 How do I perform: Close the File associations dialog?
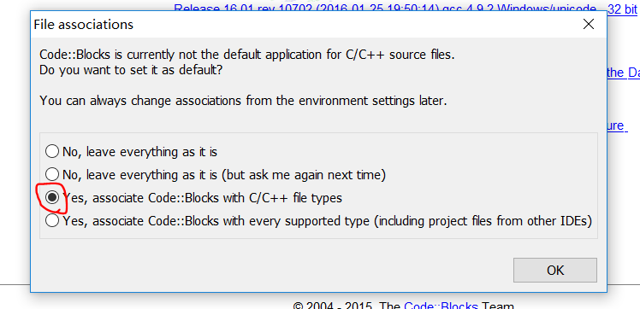(589, 25)
